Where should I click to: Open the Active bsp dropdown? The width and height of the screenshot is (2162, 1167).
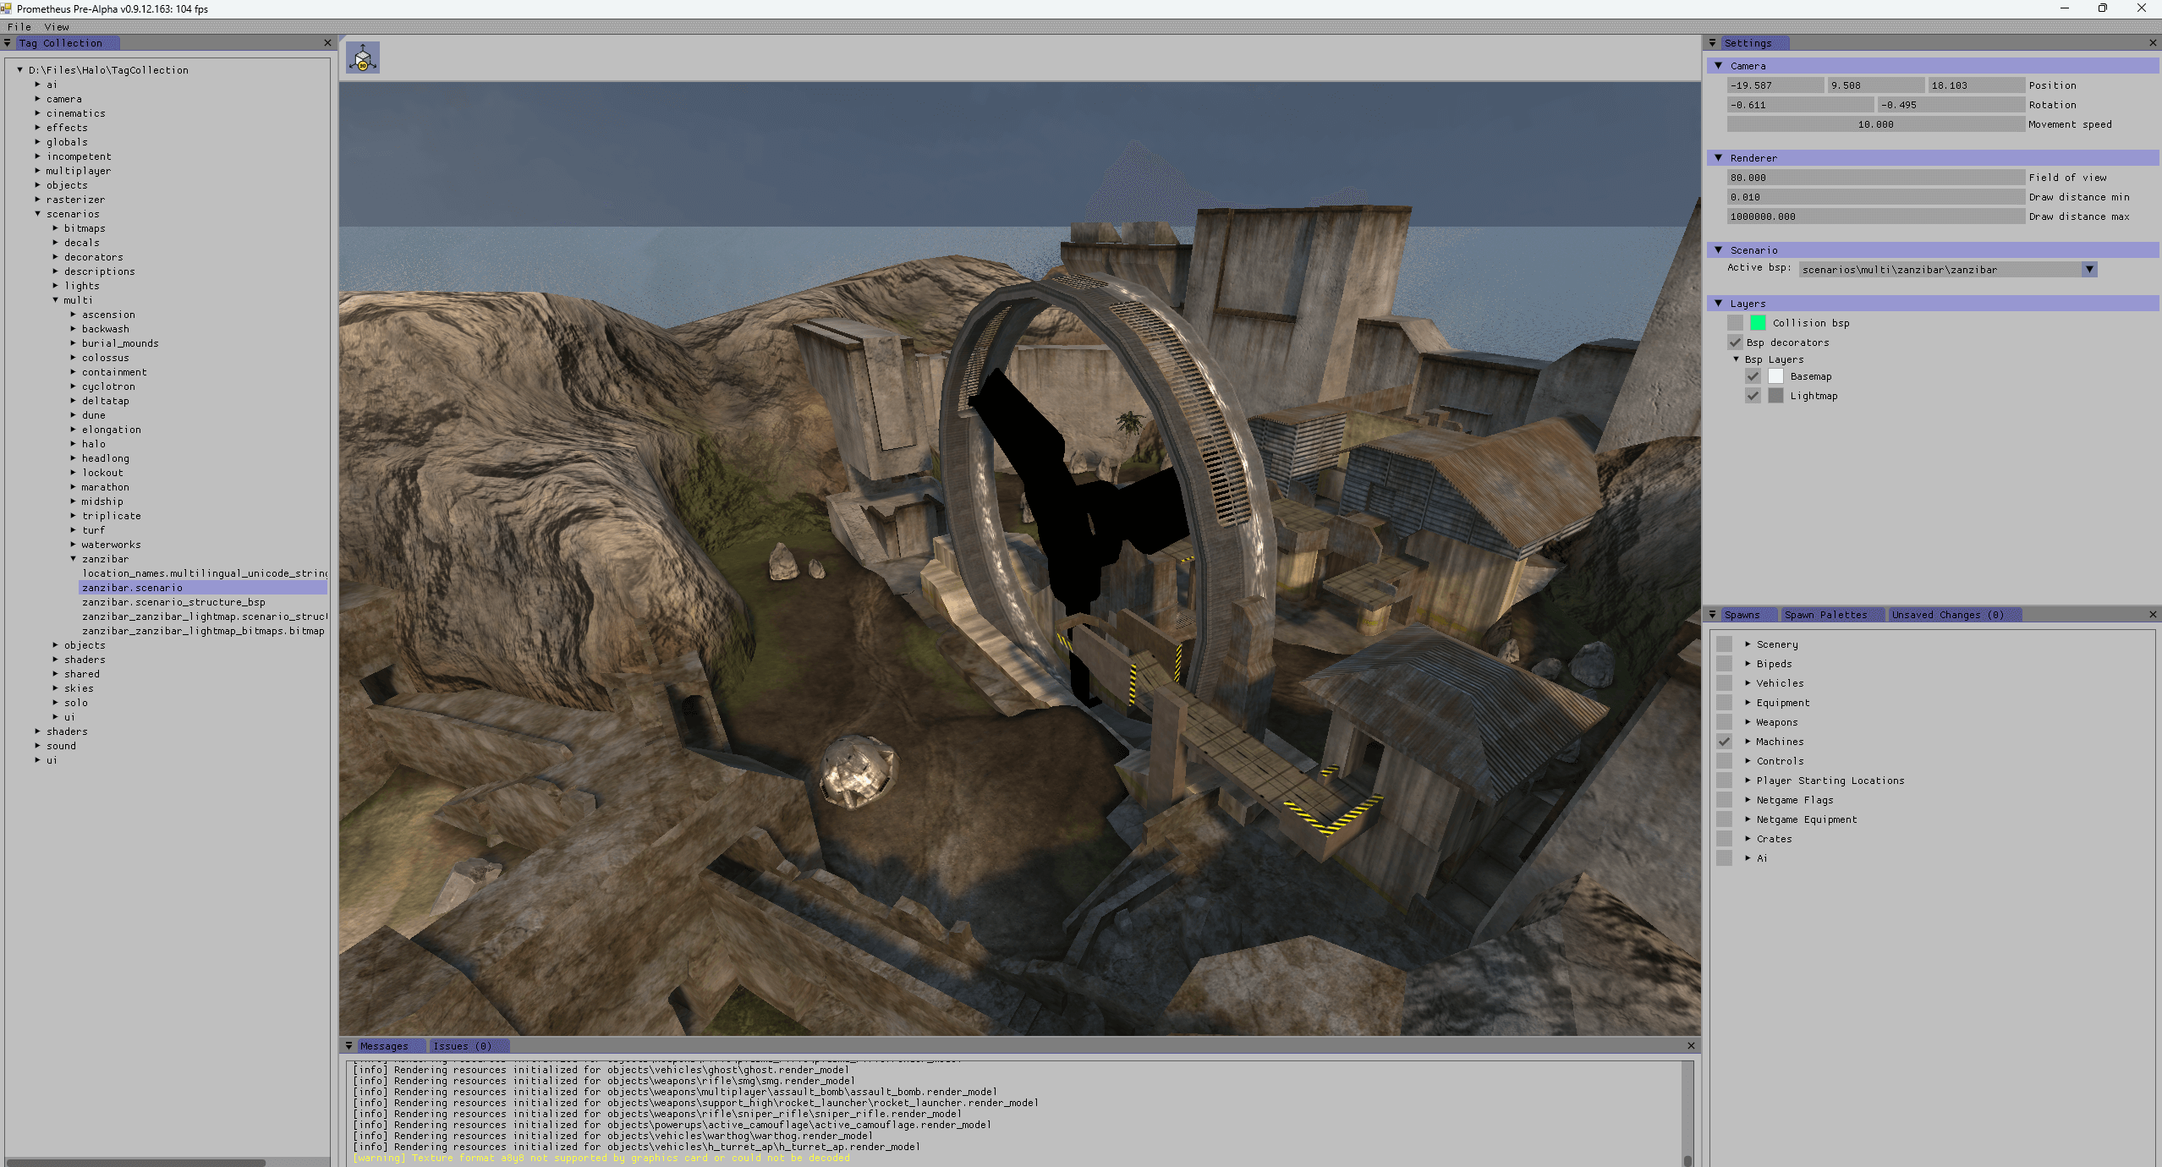tap(2089, 270)
